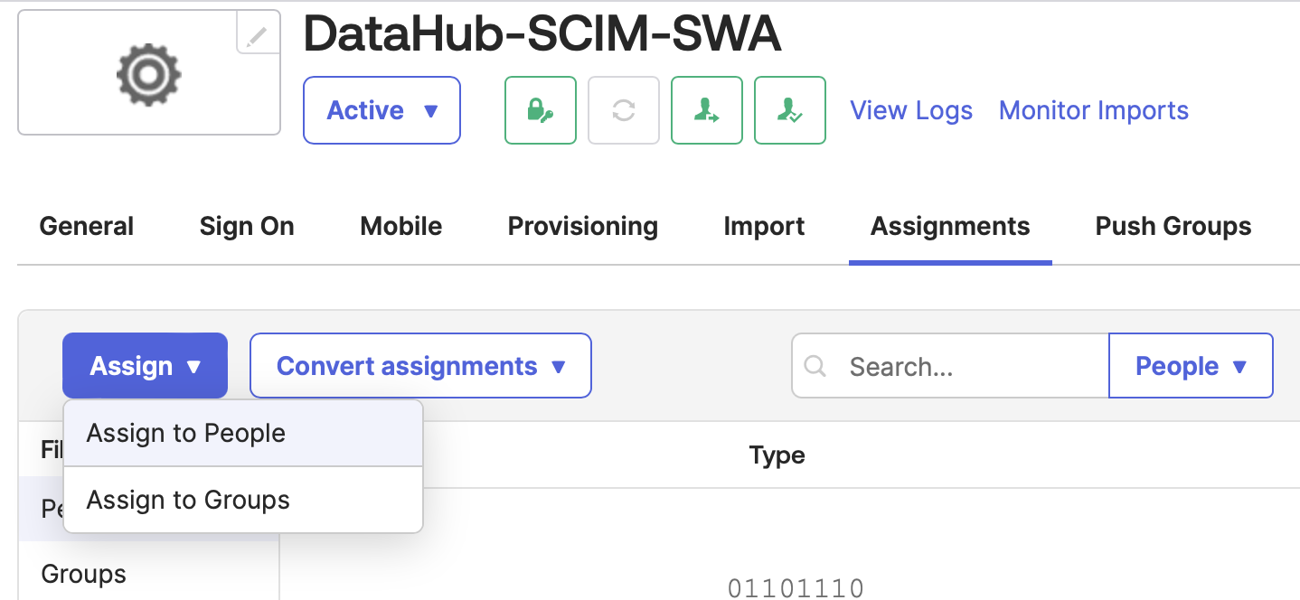
Task: Select Groups filter in sidebar
Action: [84, 574]
